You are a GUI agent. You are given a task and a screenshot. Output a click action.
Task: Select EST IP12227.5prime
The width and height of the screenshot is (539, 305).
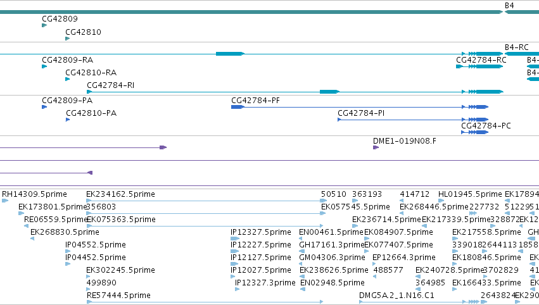(261, 246)
